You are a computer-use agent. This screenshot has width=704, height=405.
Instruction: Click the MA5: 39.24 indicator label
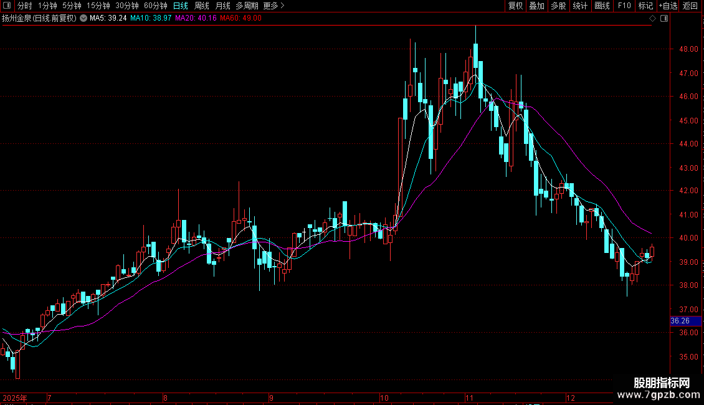tap(108, 19)
